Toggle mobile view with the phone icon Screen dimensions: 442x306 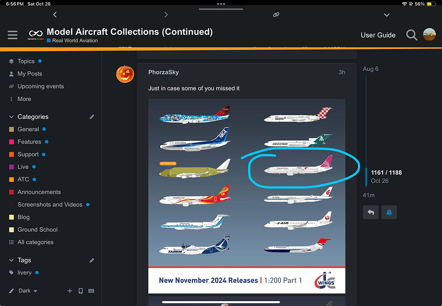click(80, 291)
